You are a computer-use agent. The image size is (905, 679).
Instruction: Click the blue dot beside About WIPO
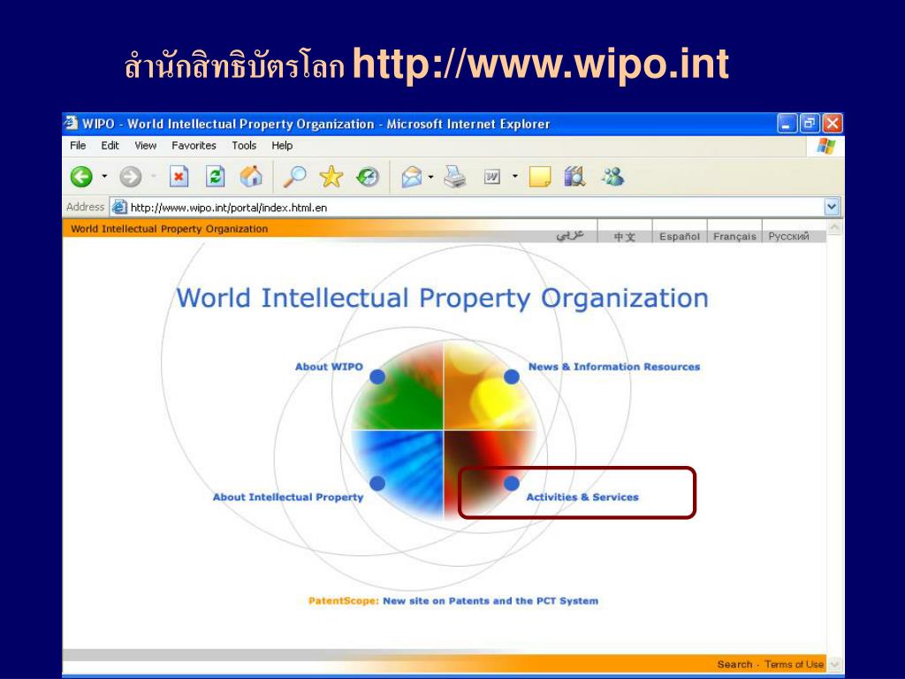pos(377,377)
